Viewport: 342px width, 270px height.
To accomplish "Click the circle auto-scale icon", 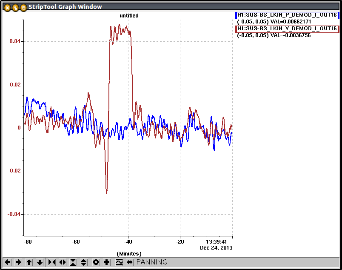I will click(96, 262).
